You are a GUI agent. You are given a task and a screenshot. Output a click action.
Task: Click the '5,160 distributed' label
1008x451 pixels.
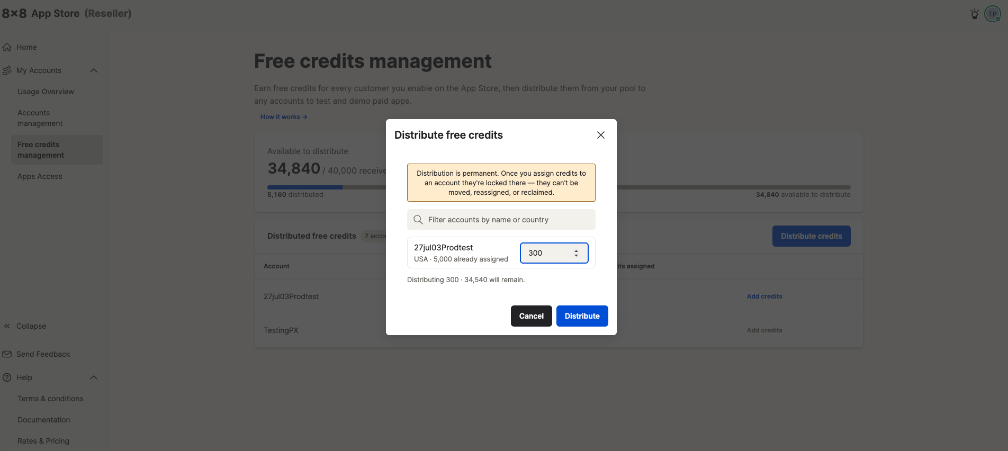pyautogui.click(x=295, y=195)
